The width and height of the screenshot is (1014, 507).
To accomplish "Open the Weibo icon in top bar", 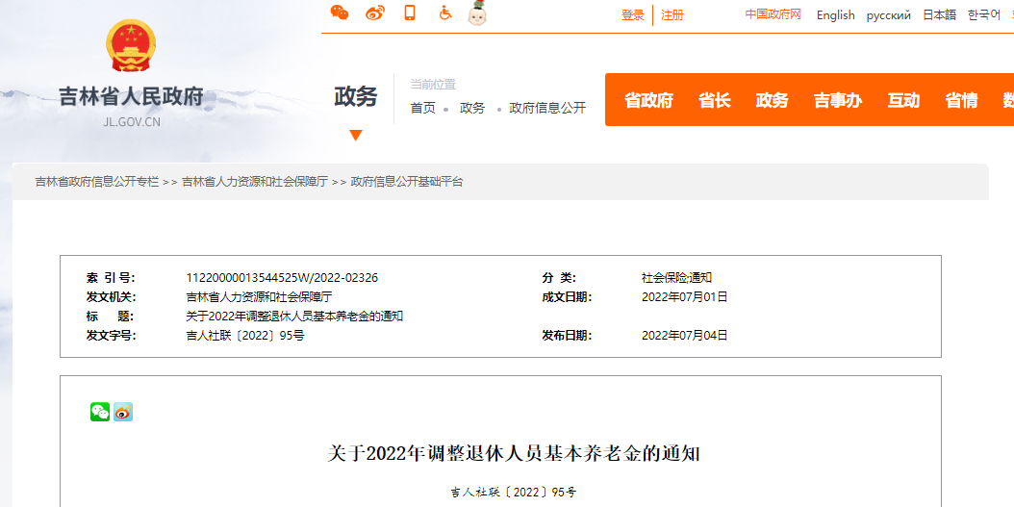I will coord(375,13).
